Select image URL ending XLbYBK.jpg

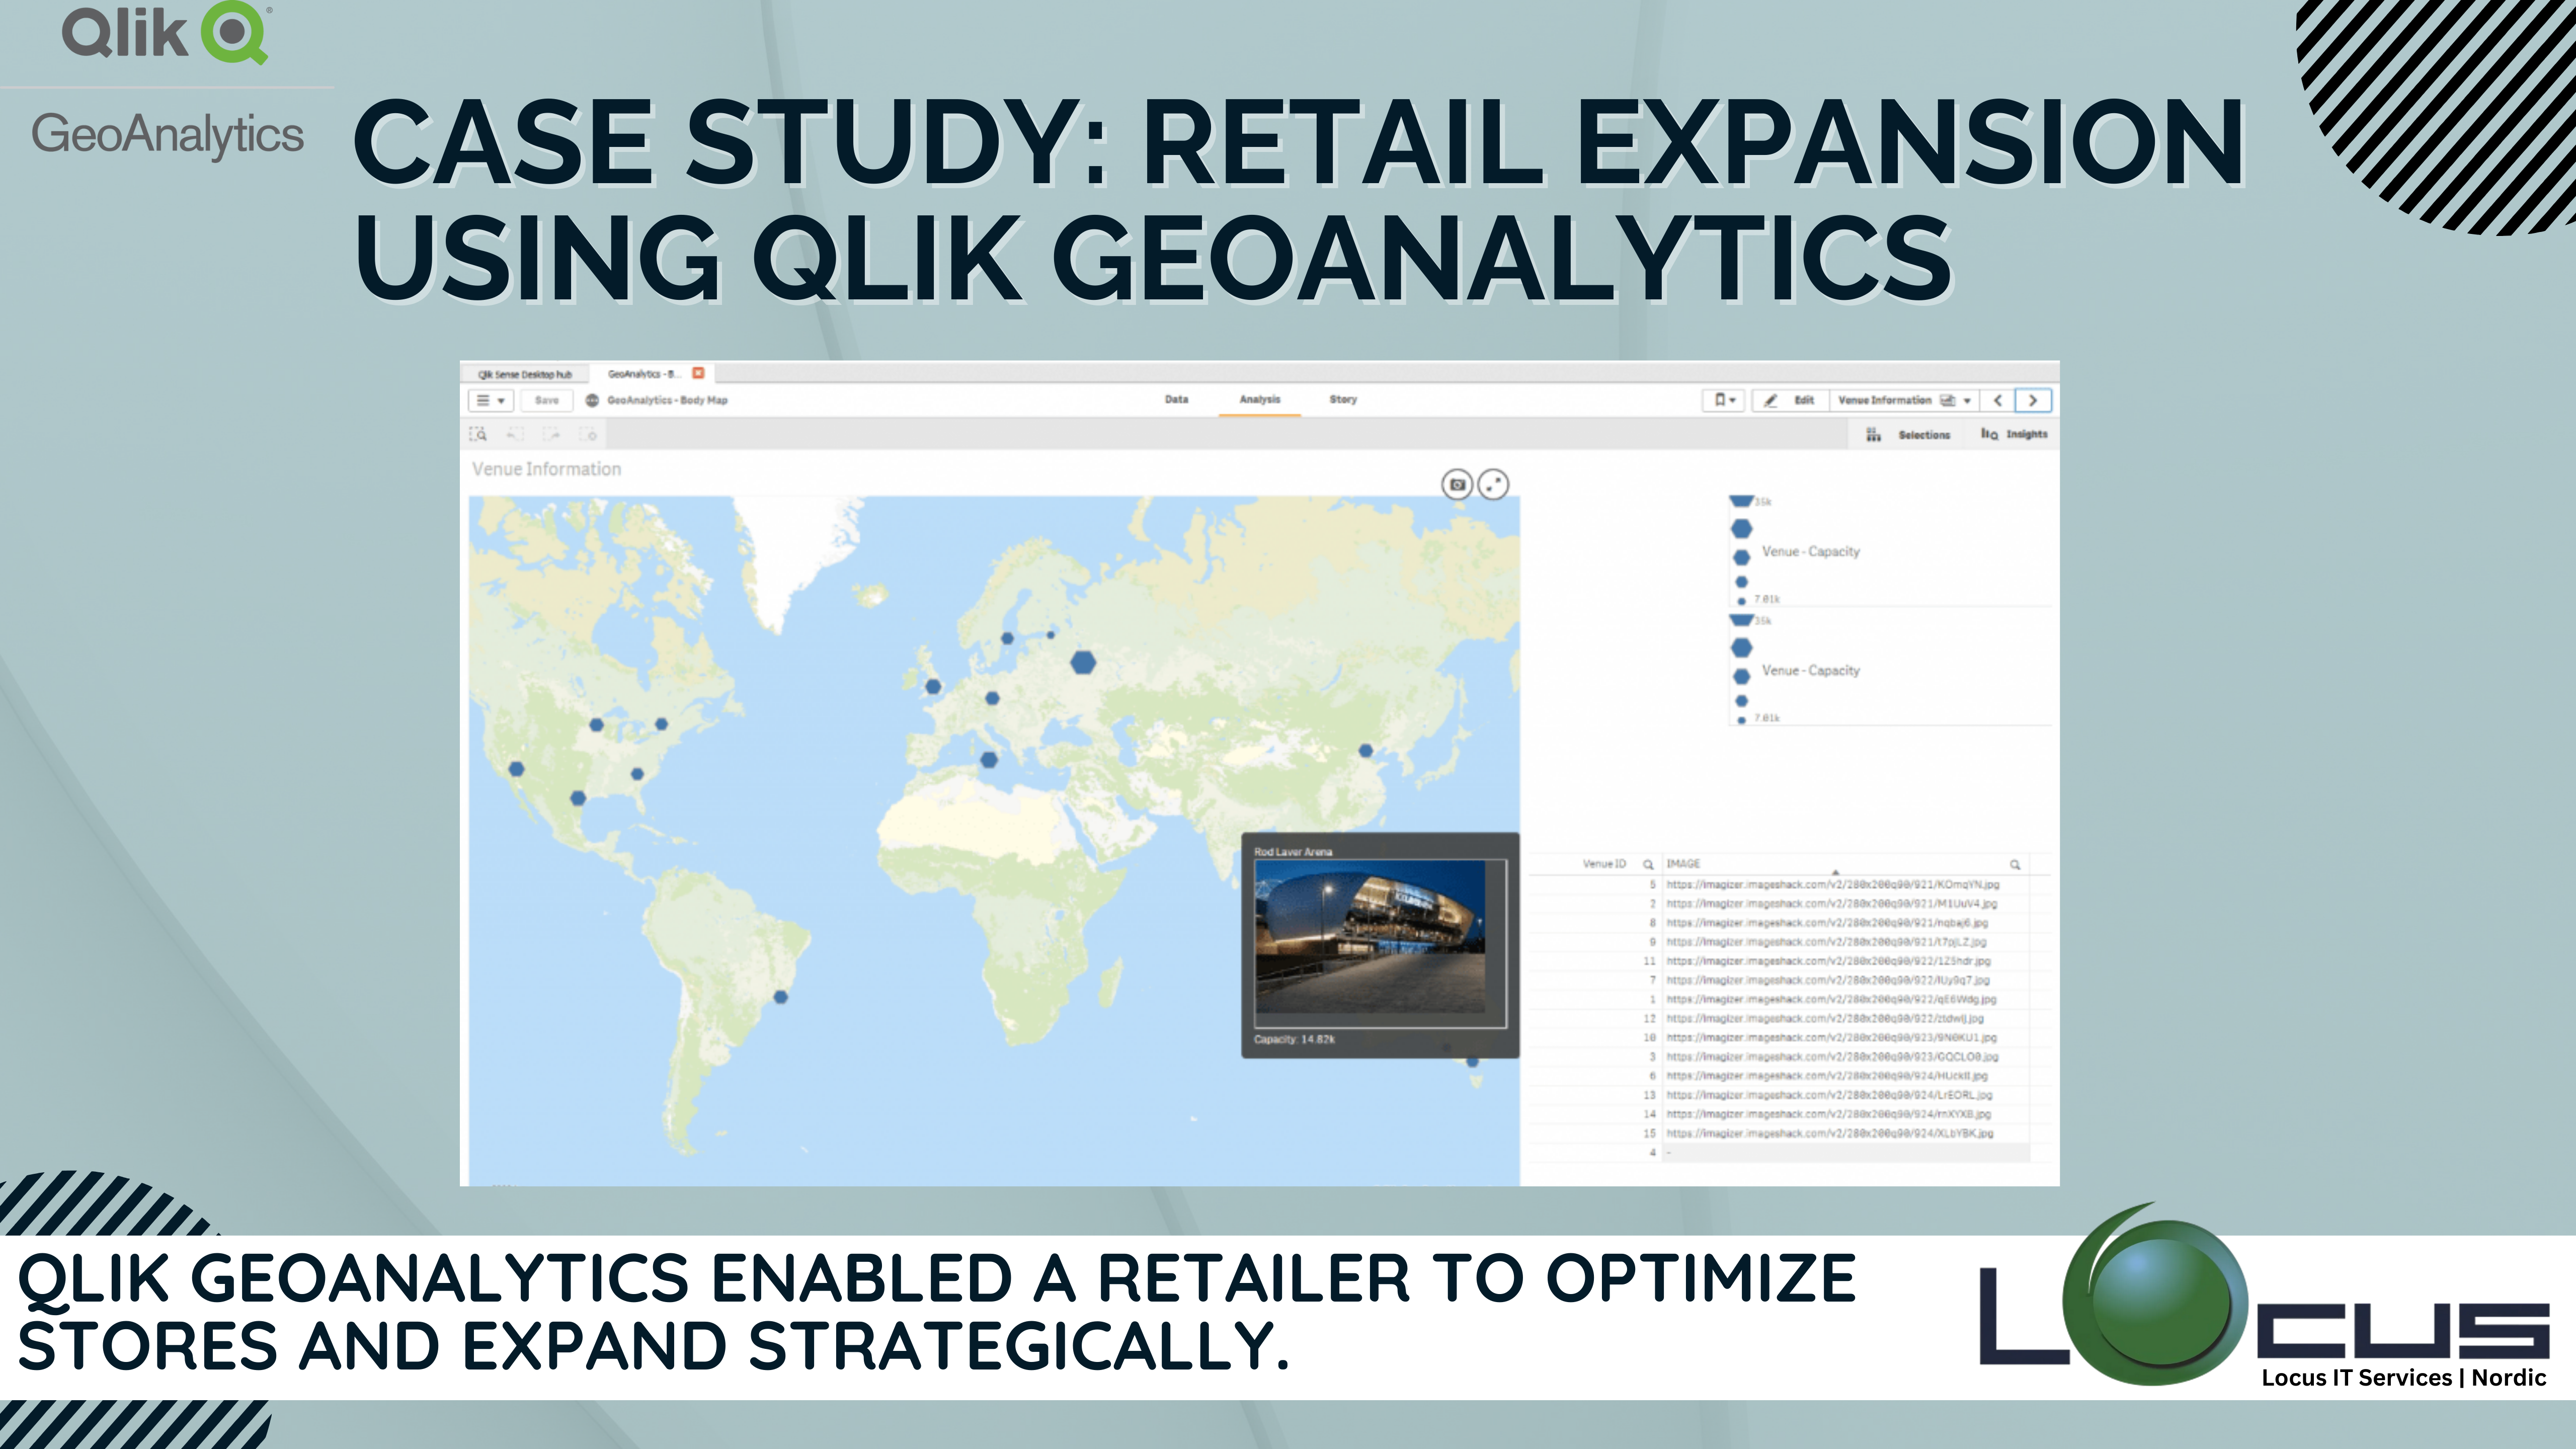pyautogui.click(x=1829, y=1133)
